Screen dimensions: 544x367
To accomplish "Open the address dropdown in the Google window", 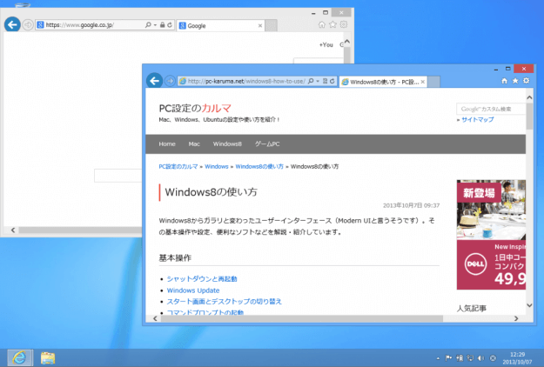I will coord(155,25).
